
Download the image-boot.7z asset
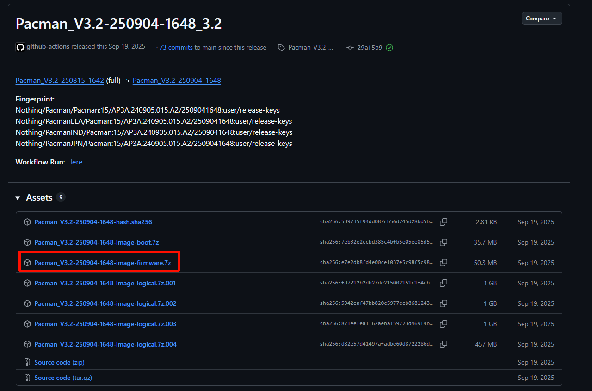tap(97, 242)
